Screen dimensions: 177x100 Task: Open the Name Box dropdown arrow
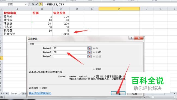(26, 5)
